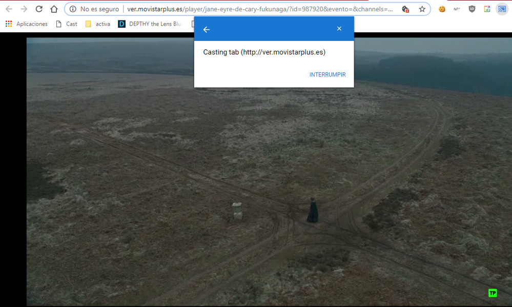The image size is (512, 307).
Task: Click the Cast icon in the toolbar
Action: [502, 9]
